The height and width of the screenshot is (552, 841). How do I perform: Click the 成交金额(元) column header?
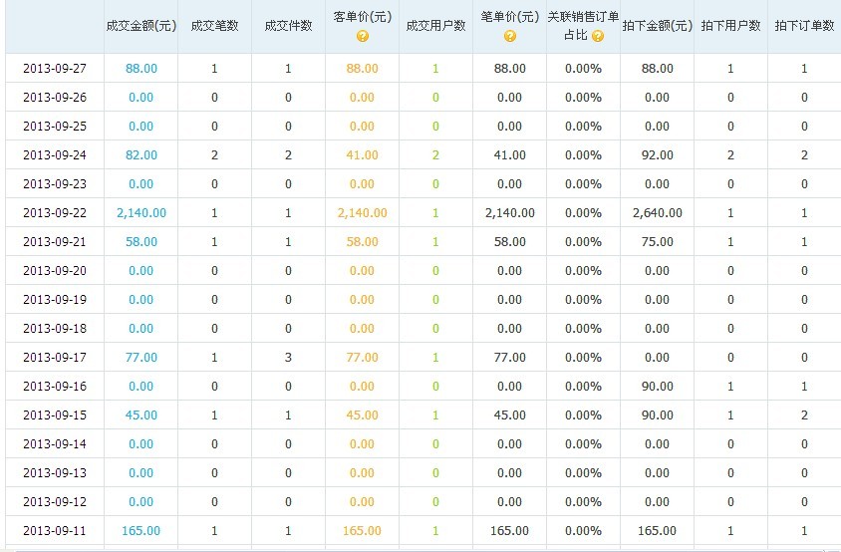[x=141, y=26]
